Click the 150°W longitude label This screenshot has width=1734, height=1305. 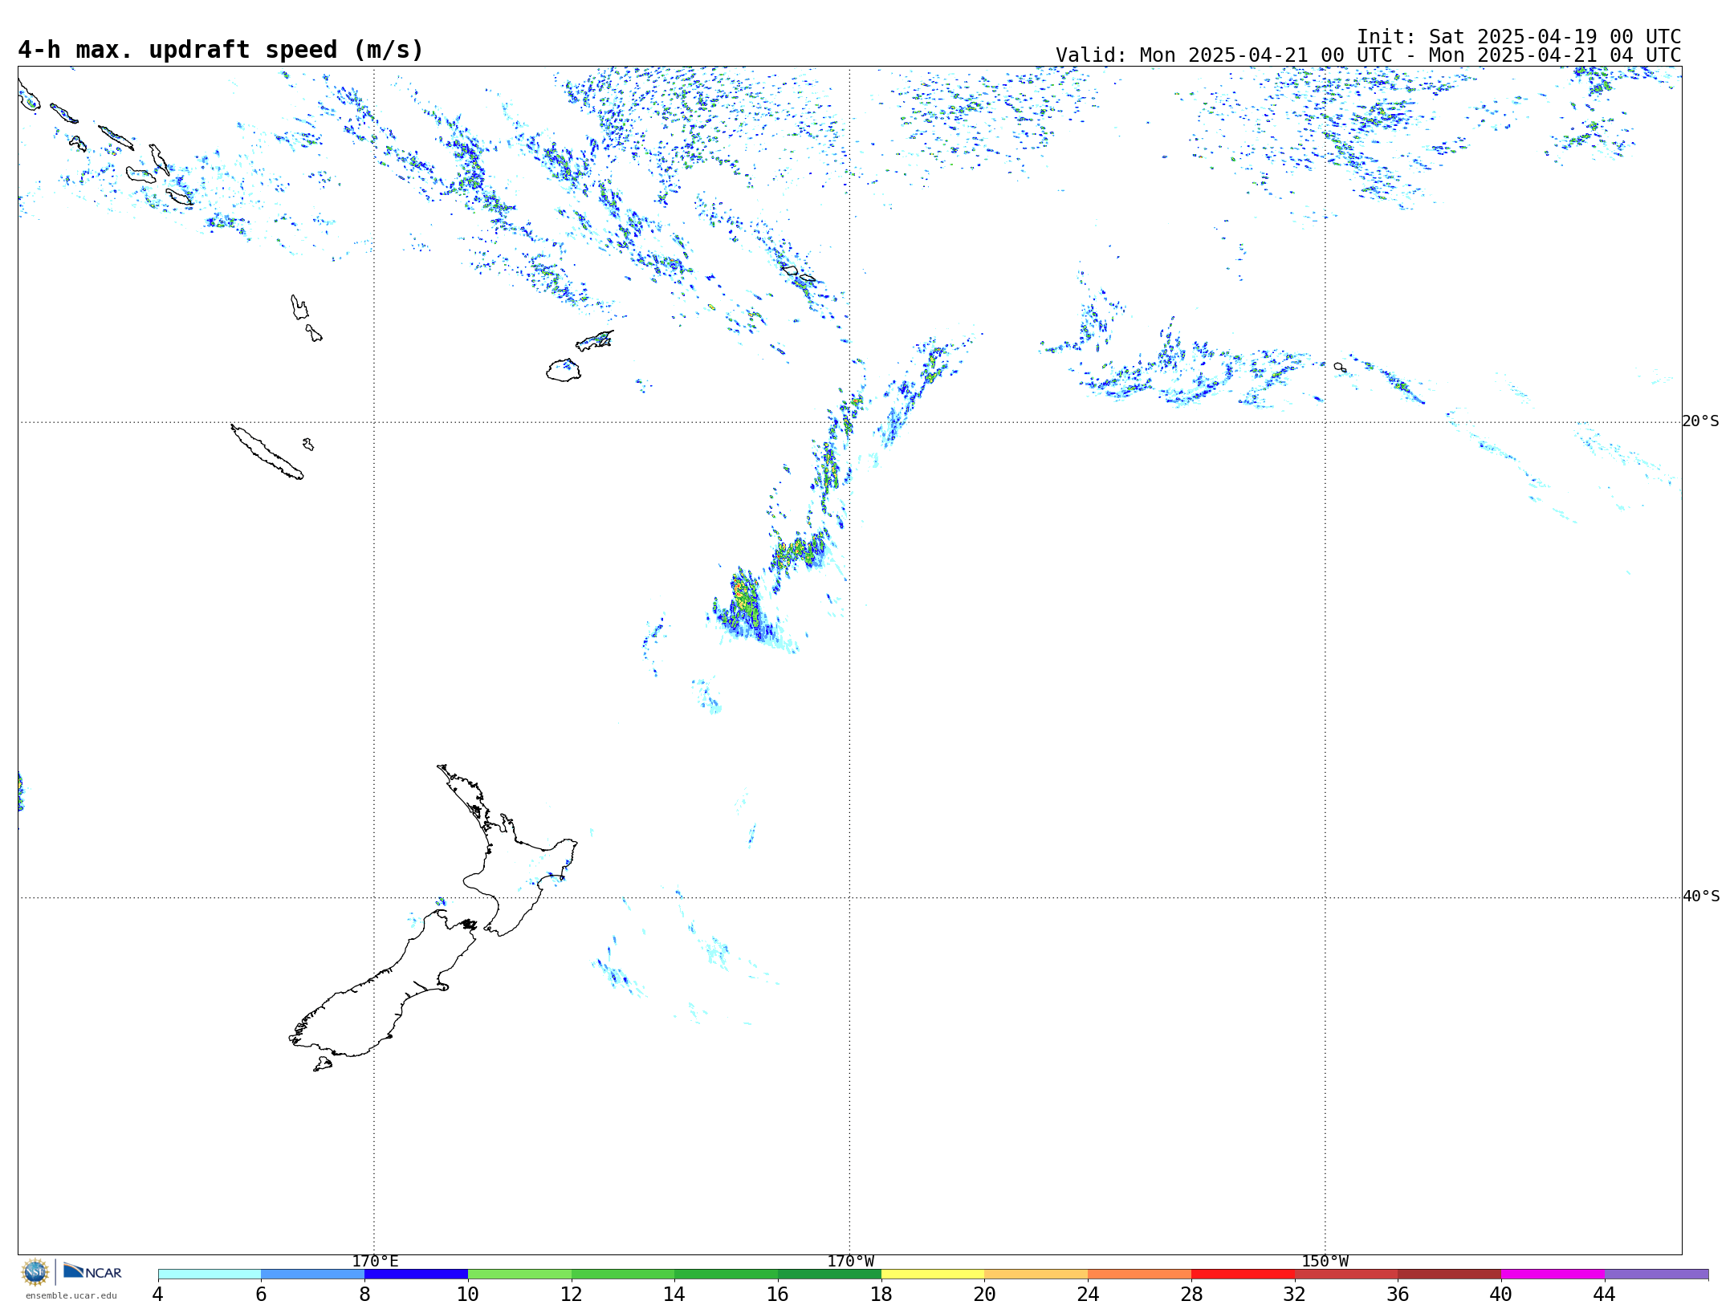[x=1325, y=1262]
